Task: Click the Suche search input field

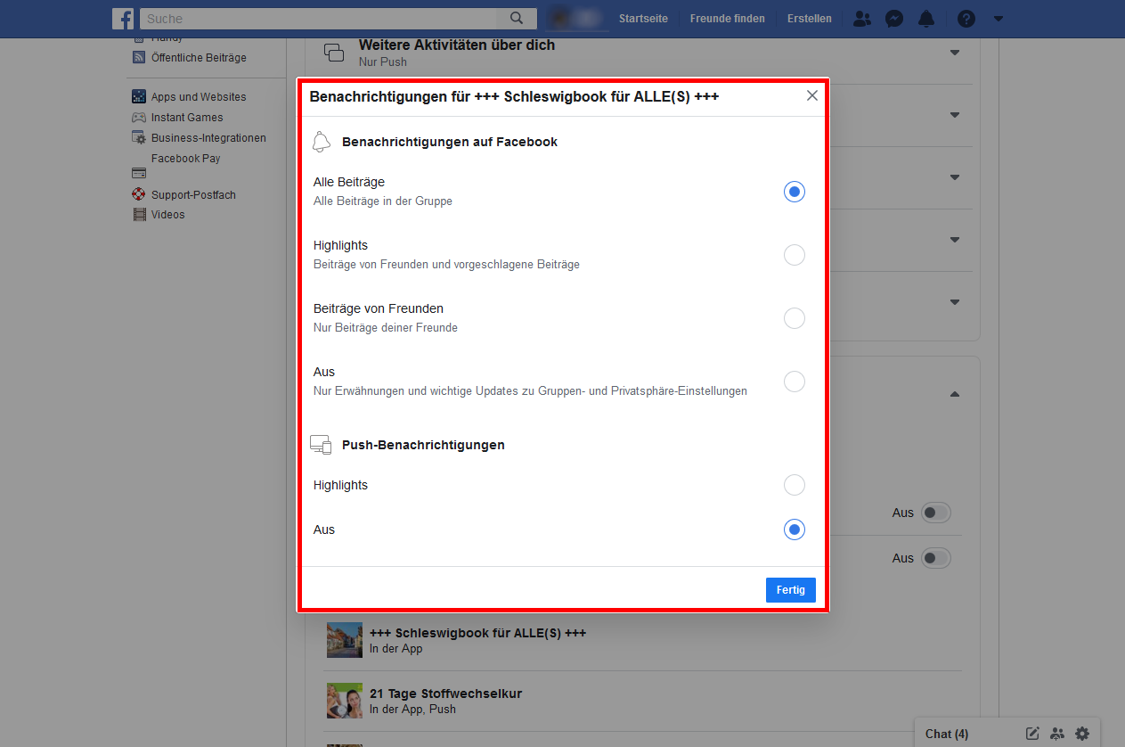Action: click(x=321, y=18)
